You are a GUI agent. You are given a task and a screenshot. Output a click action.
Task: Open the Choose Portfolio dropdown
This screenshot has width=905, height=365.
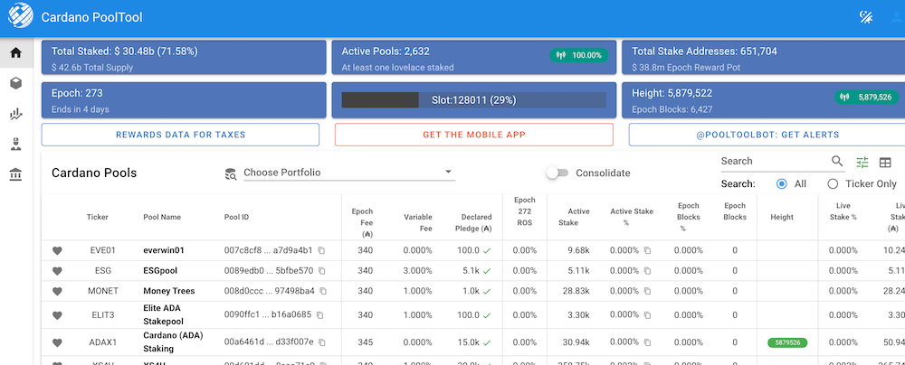(349, 173)
